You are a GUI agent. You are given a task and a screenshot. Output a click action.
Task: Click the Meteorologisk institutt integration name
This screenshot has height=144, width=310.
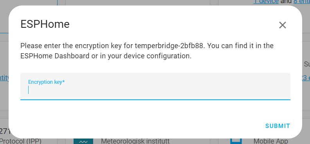click(135, 141)
